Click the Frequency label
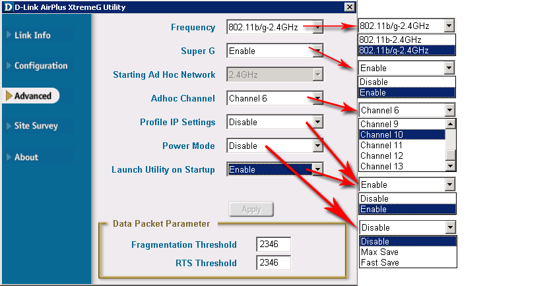This screenshot has width=553, height=286. [x=193, y=28]
